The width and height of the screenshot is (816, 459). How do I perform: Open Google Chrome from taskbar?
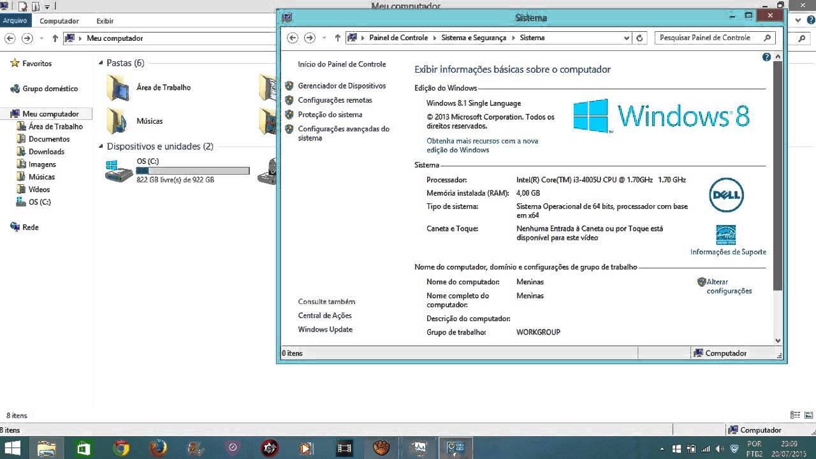point(120,448)
